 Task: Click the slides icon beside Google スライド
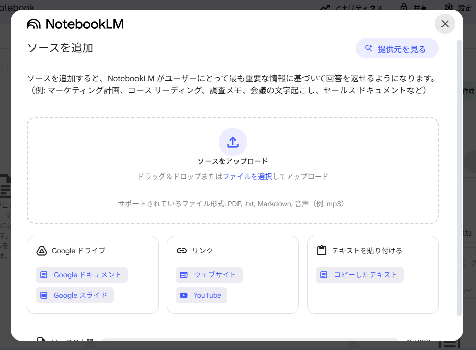[44, 295]
